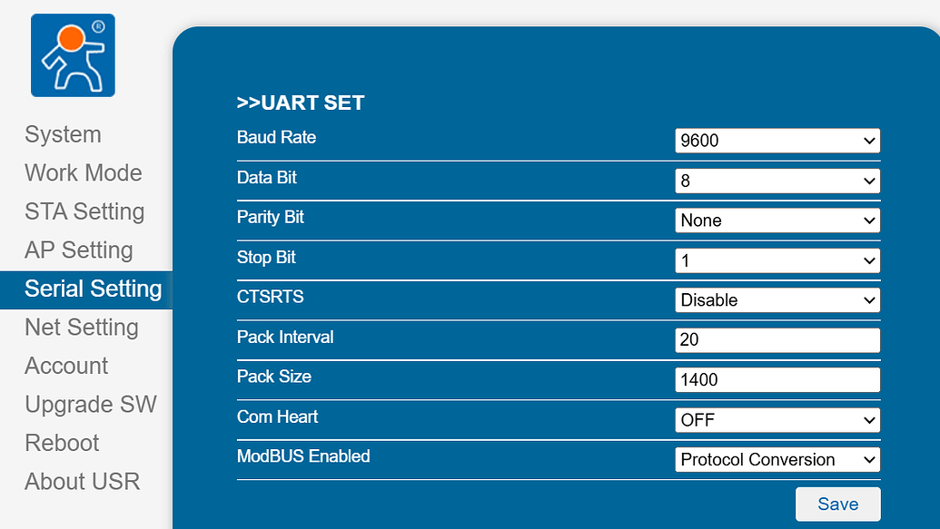
Task: Click Reboot in the sidebar
Action: pos(62,443)
